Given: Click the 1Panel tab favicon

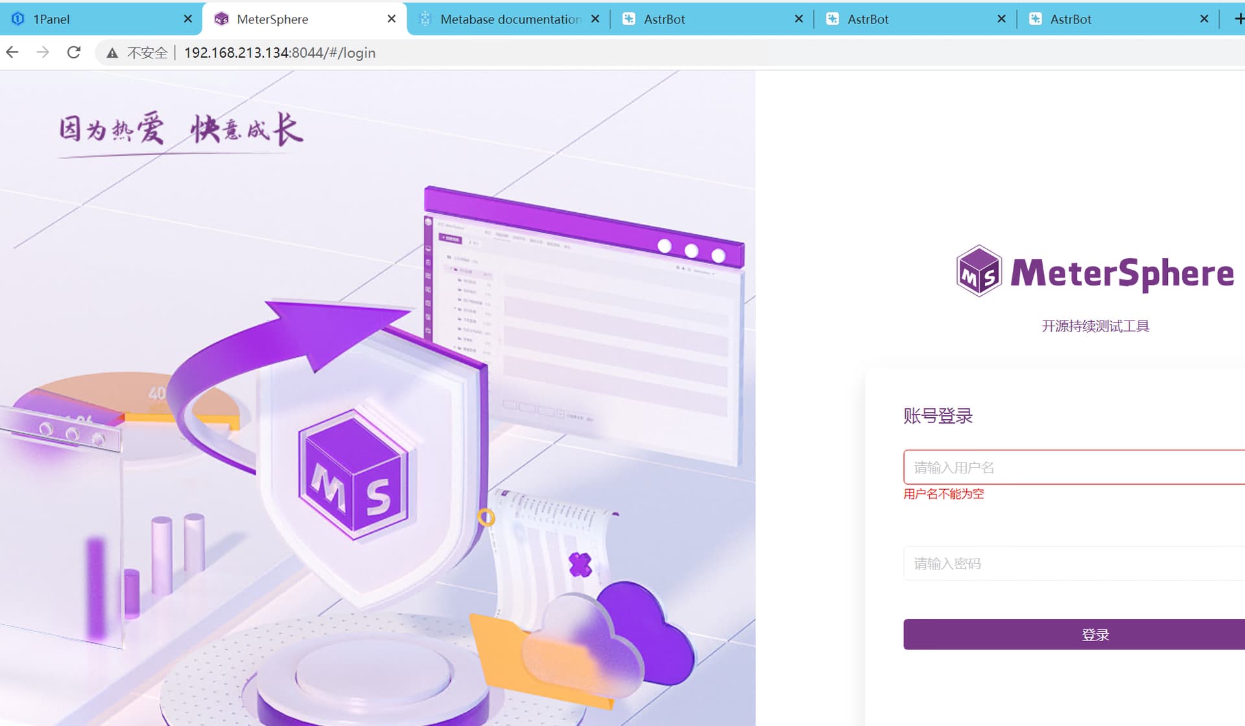Looking at the screenshot, I should pyautogui.click(x=18, y=19).
